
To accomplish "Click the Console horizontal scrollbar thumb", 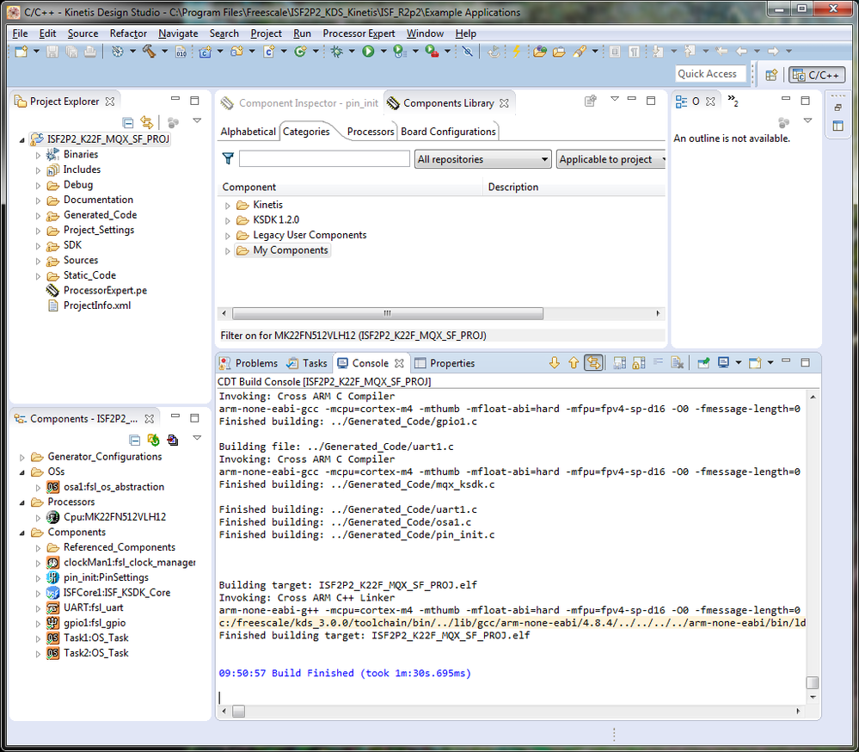I will tap(238, 711).
